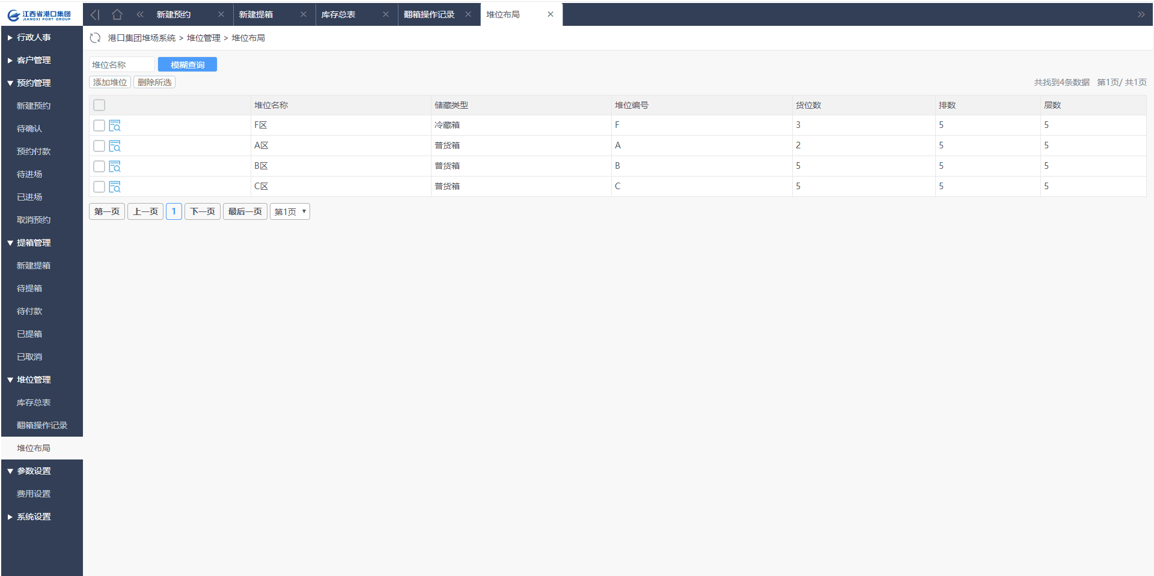Viewport: 1154px width, 576px height.
Task: Click the detail icon in B区 row
Action: [x=115, y=166]
